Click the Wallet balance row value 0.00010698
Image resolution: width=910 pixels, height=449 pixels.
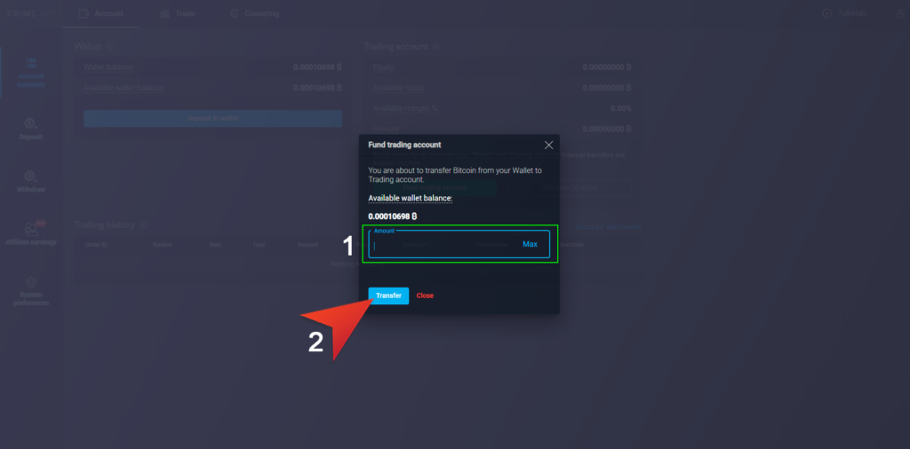click(317, 67)
